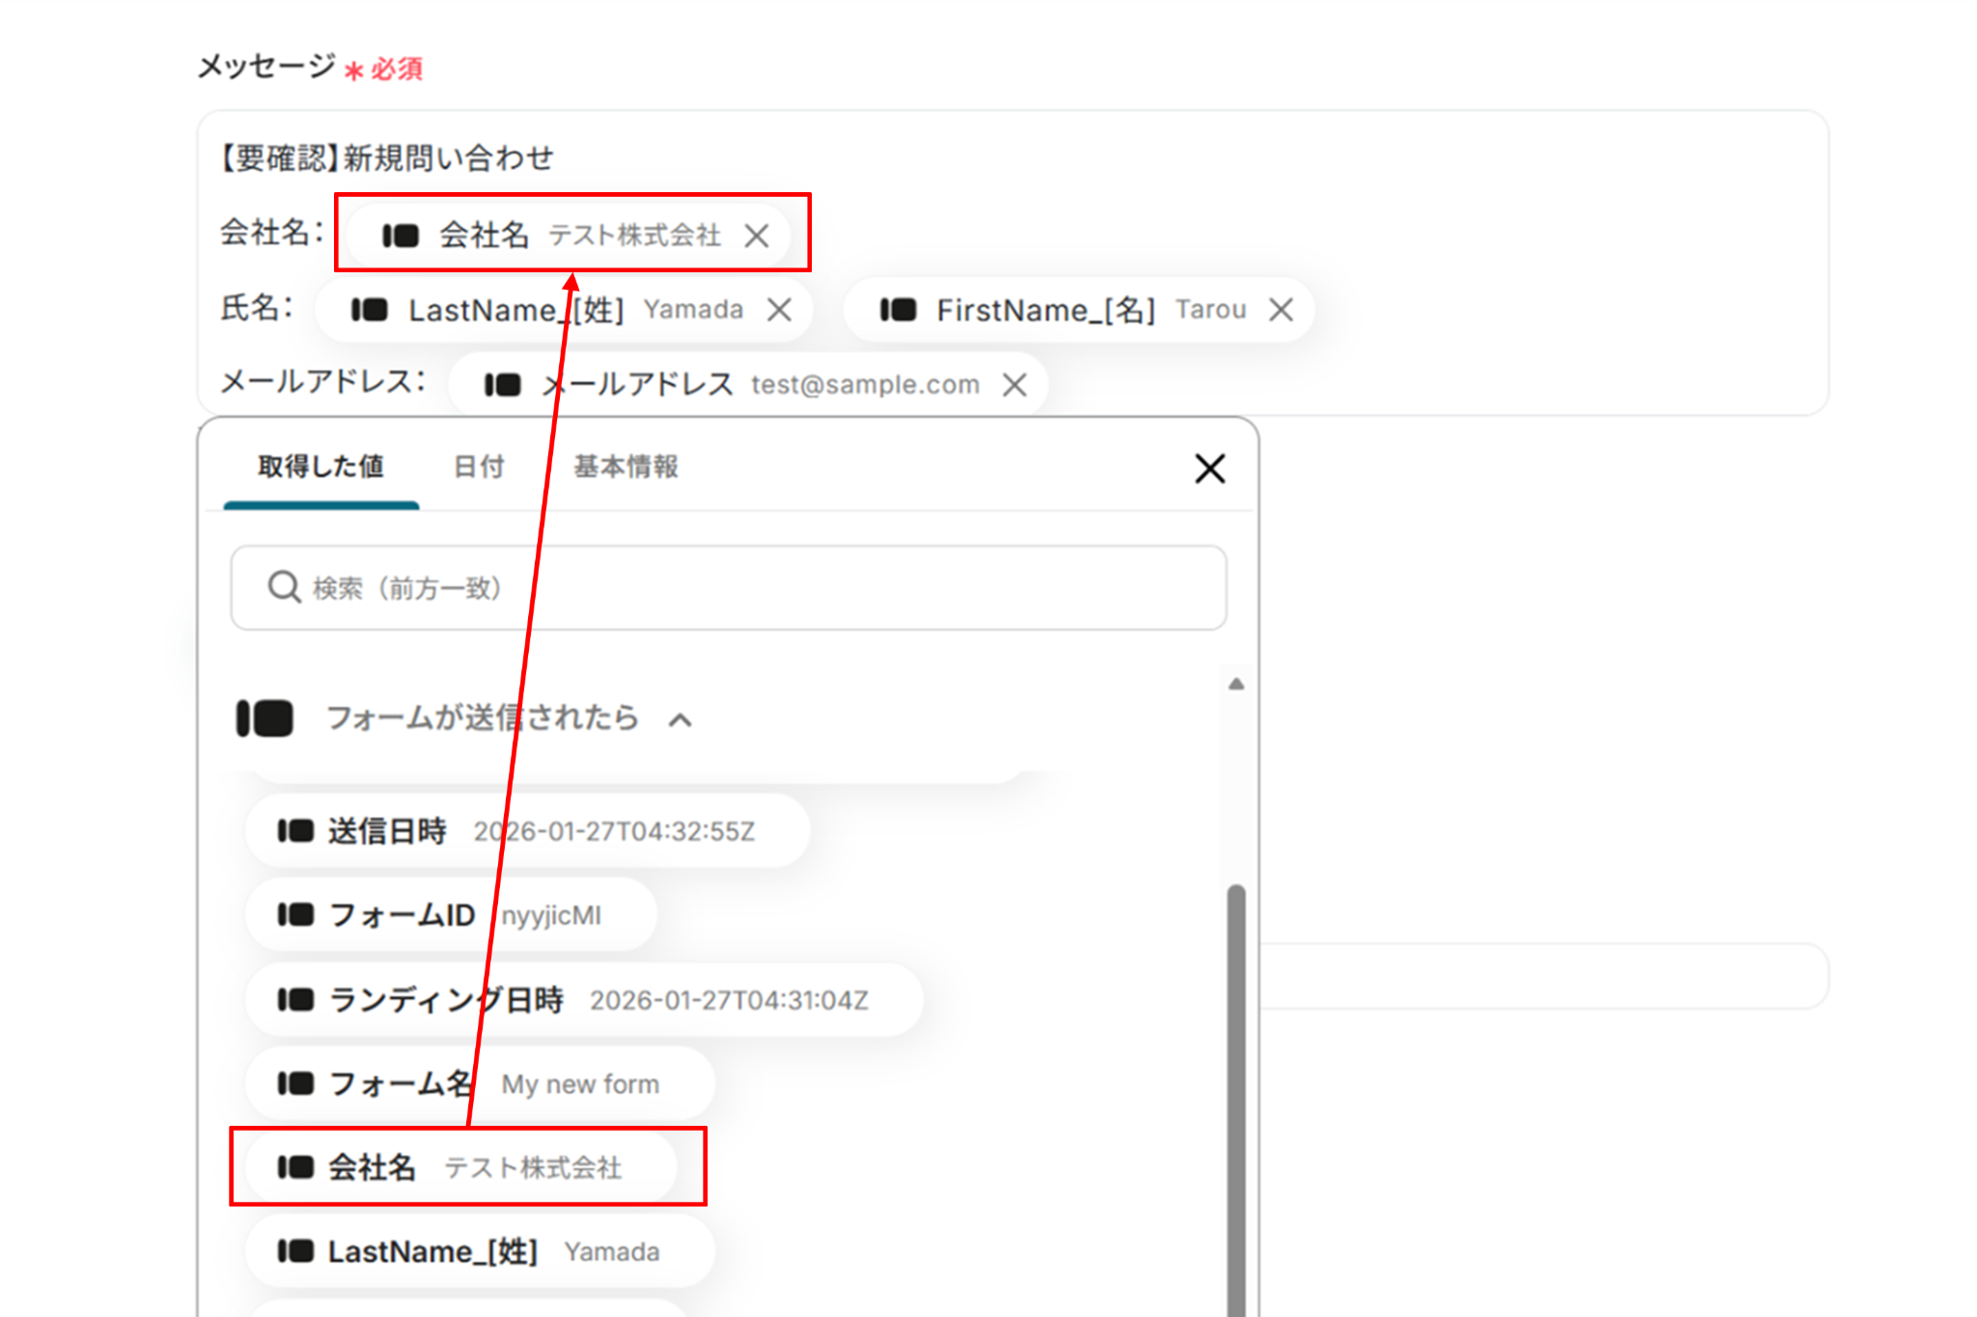
Task: Remove the 会社名 chip via its X
Action: pyautogui.click(x=757, y=236)
